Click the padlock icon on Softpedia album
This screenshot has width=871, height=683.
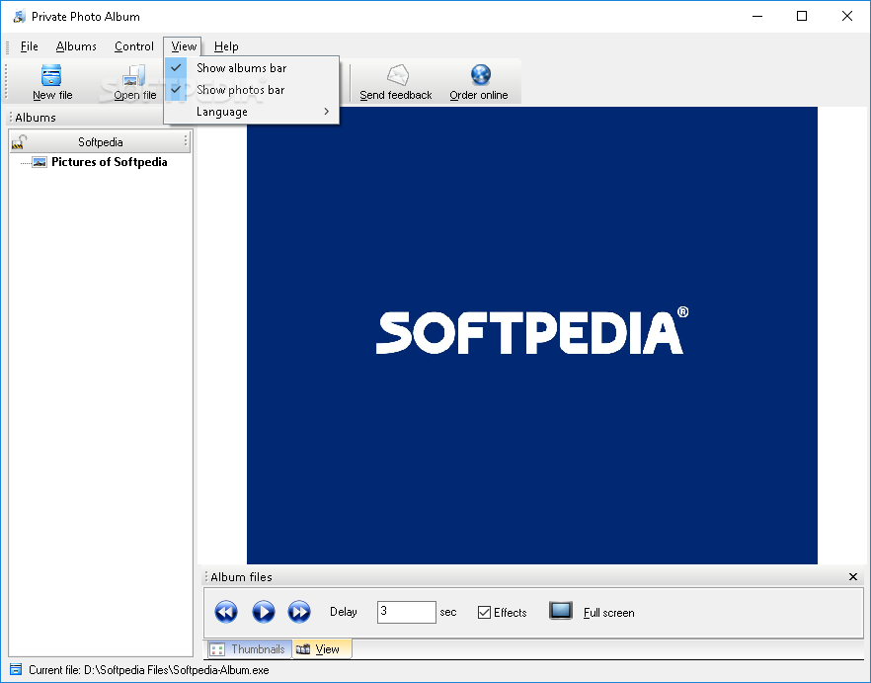(x=19, y=141)
